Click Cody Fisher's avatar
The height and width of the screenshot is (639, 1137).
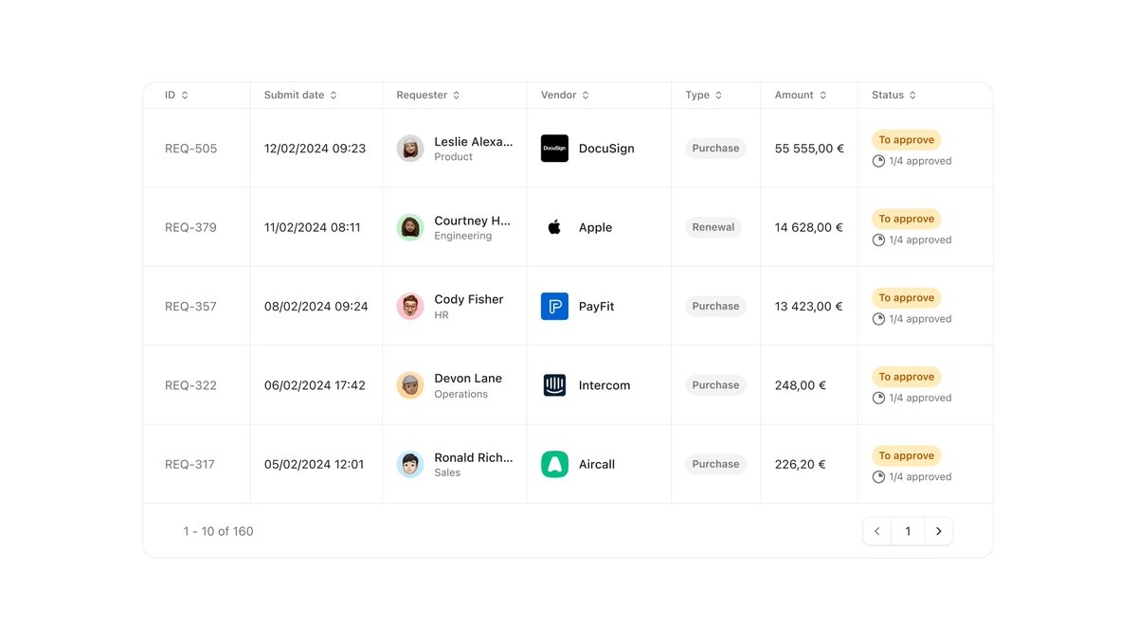tap(410, 307)
